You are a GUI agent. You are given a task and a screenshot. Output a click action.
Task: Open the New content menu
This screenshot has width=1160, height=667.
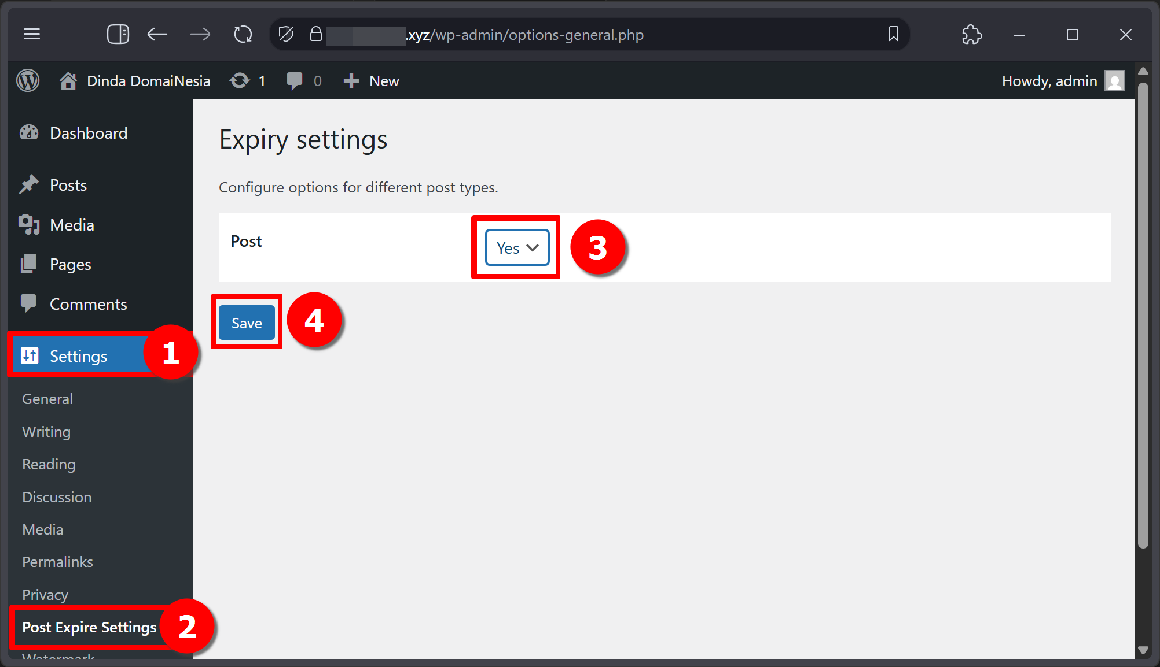point(371,81)
